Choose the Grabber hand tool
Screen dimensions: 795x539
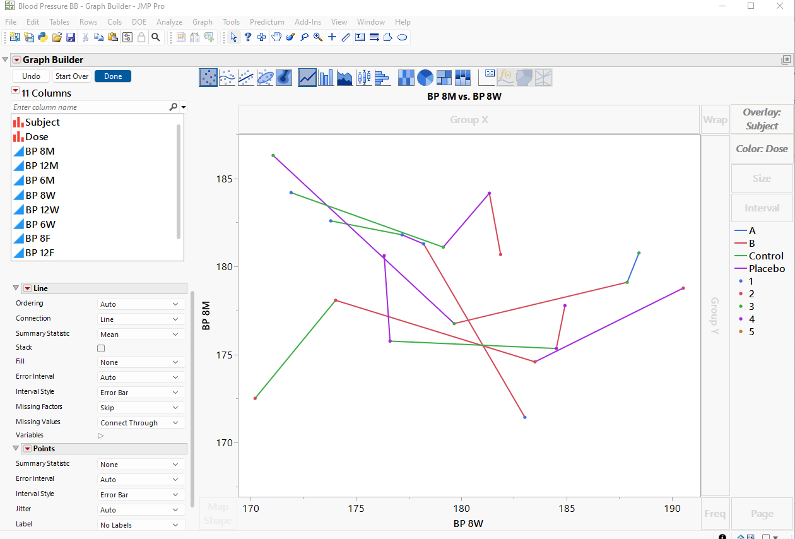(x=276, y=37)
